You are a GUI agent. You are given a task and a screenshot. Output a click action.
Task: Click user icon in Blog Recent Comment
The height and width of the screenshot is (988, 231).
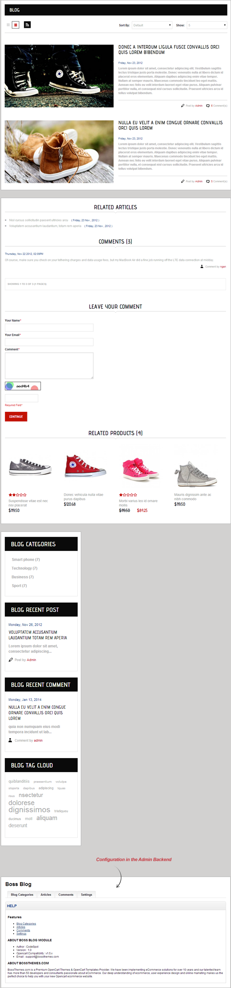click(x=10, y=740)
